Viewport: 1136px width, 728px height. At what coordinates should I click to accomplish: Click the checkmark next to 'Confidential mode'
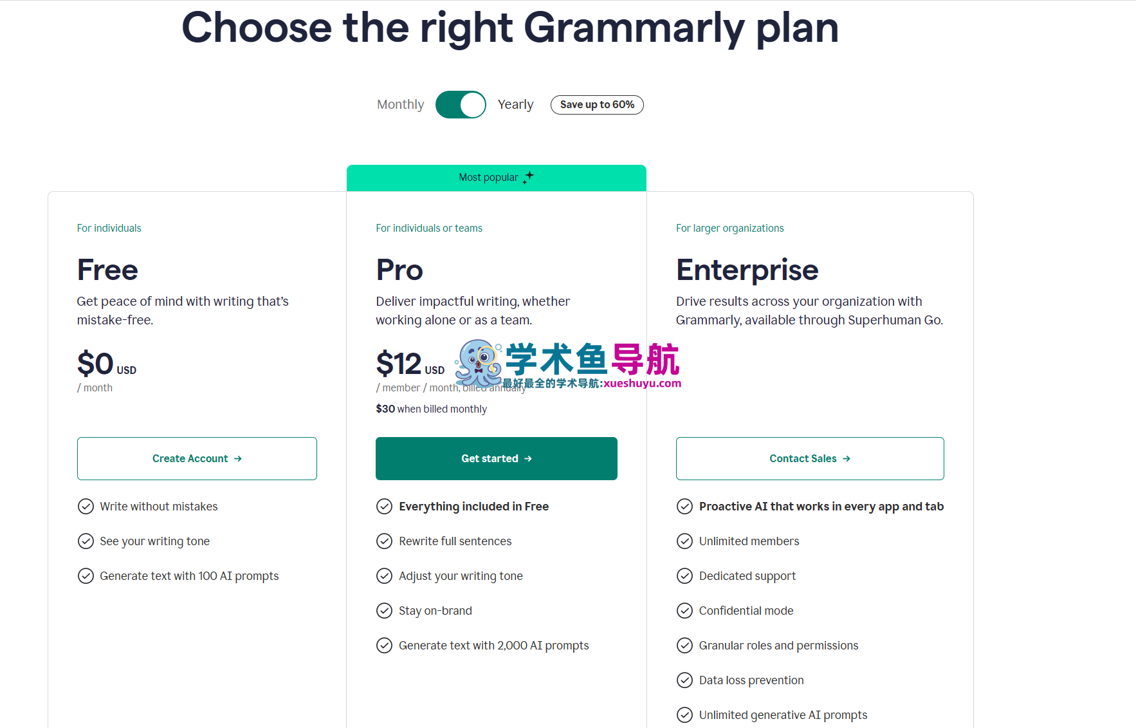click(x=684, y=610)
